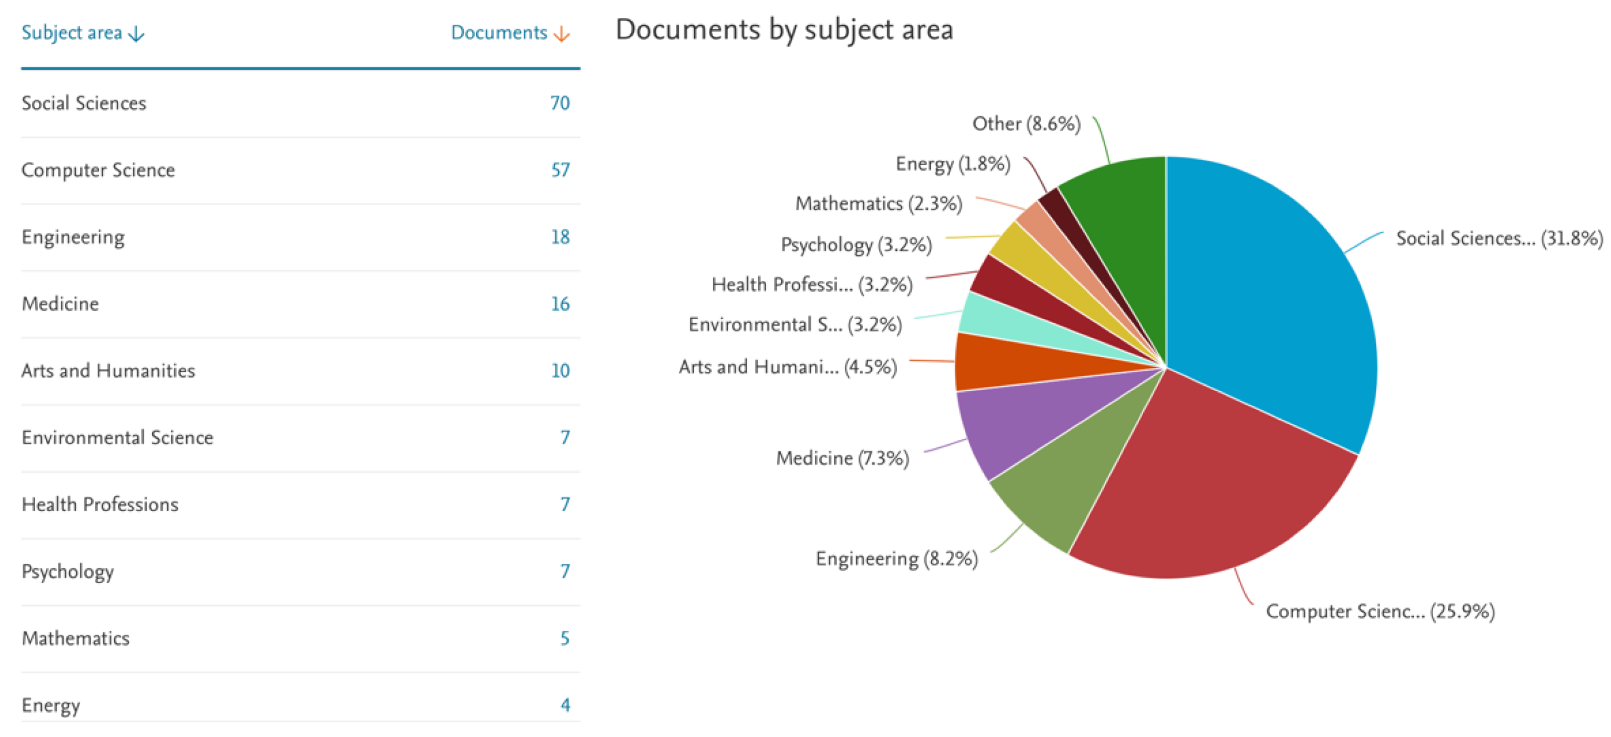Open the 57 Computer Science documents
Viewport: 1611px width, 737px height.
(560, 170)
